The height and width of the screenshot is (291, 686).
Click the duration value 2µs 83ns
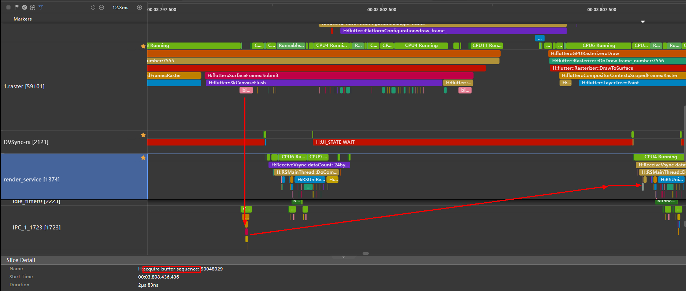148,285
